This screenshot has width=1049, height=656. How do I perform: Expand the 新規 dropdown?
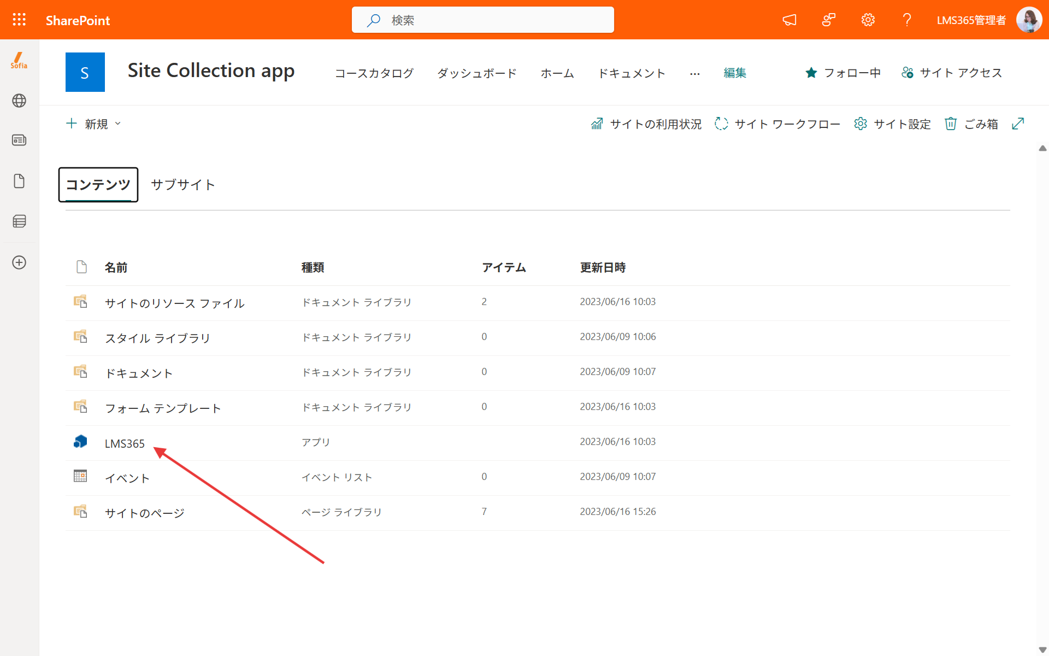[93, 124]
